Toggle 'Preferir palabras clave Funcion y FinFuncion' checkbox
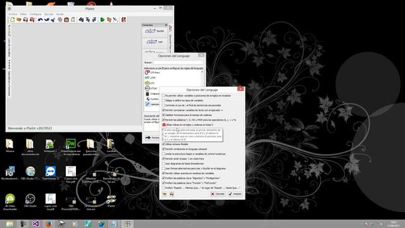405x228 pixels. 163,183
